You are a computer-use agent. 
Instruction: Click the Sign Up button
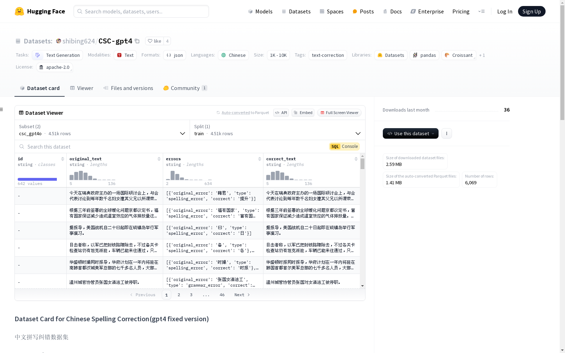click(531, 11)
